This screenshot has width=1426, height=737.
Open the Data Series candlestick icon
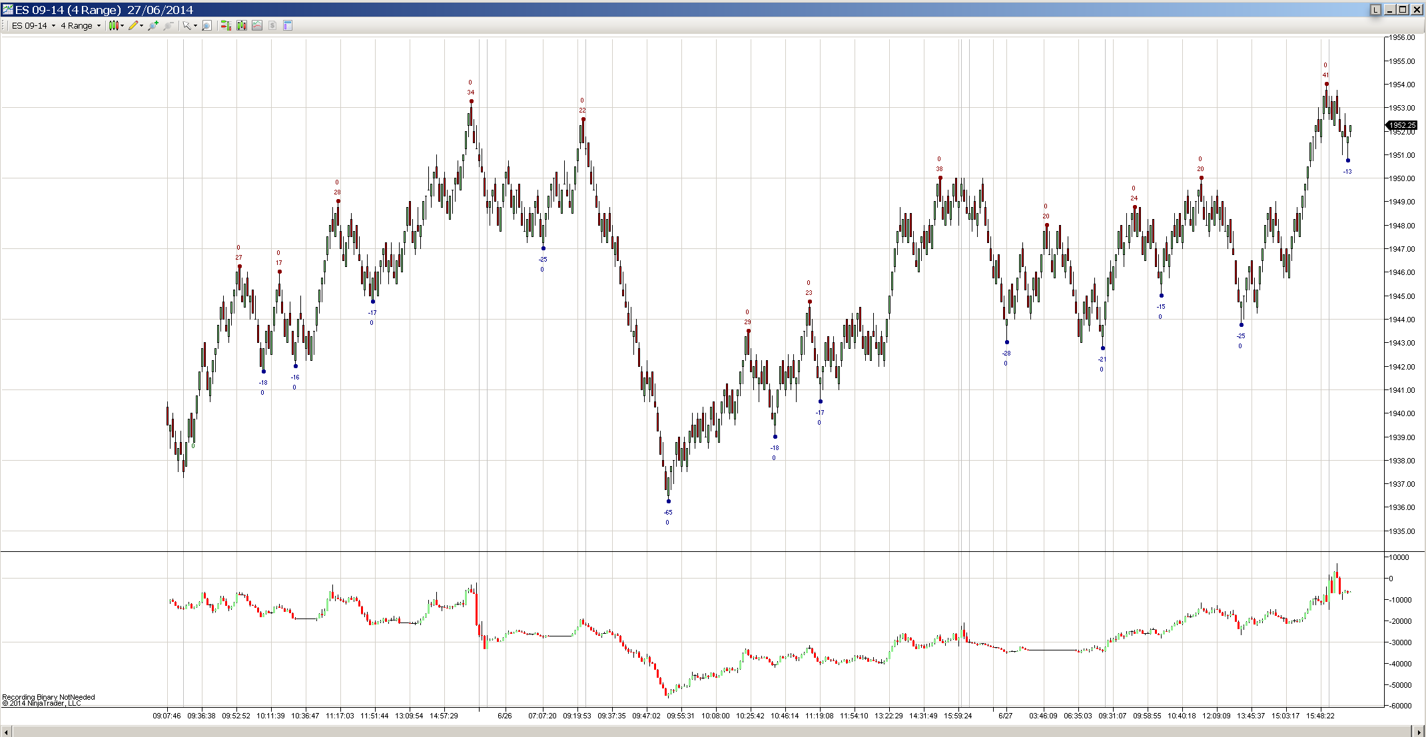(241, 25)
